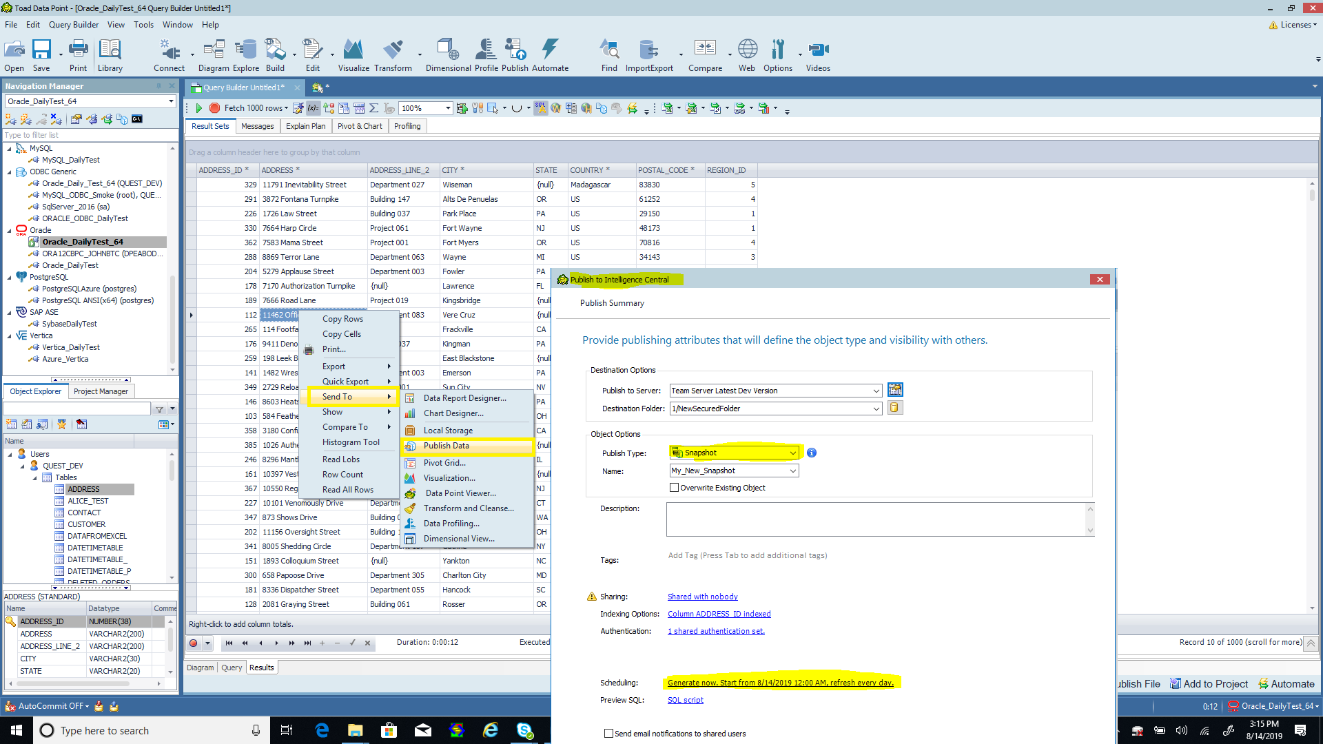The height and width of the screenshot is (744, 1323).
Task: Open Publish to Server dropdown
Action: click(x=876, y=391)
